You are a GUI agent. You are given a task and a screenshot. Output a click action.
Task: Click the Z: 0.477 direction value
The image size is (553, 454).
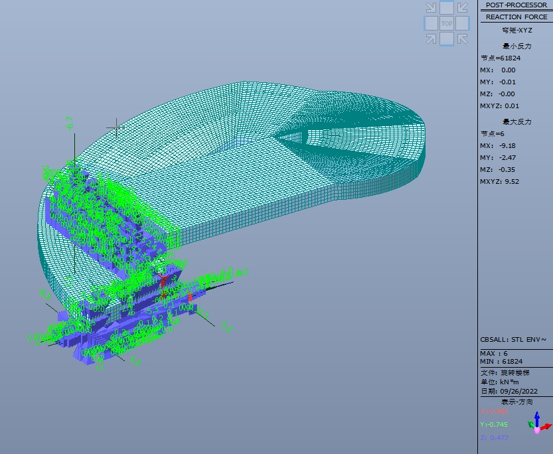[495, 438]
